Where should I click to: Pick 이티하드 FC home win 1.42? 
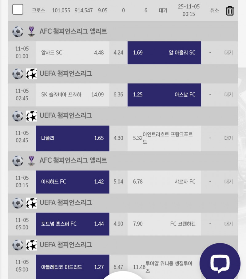72,182
